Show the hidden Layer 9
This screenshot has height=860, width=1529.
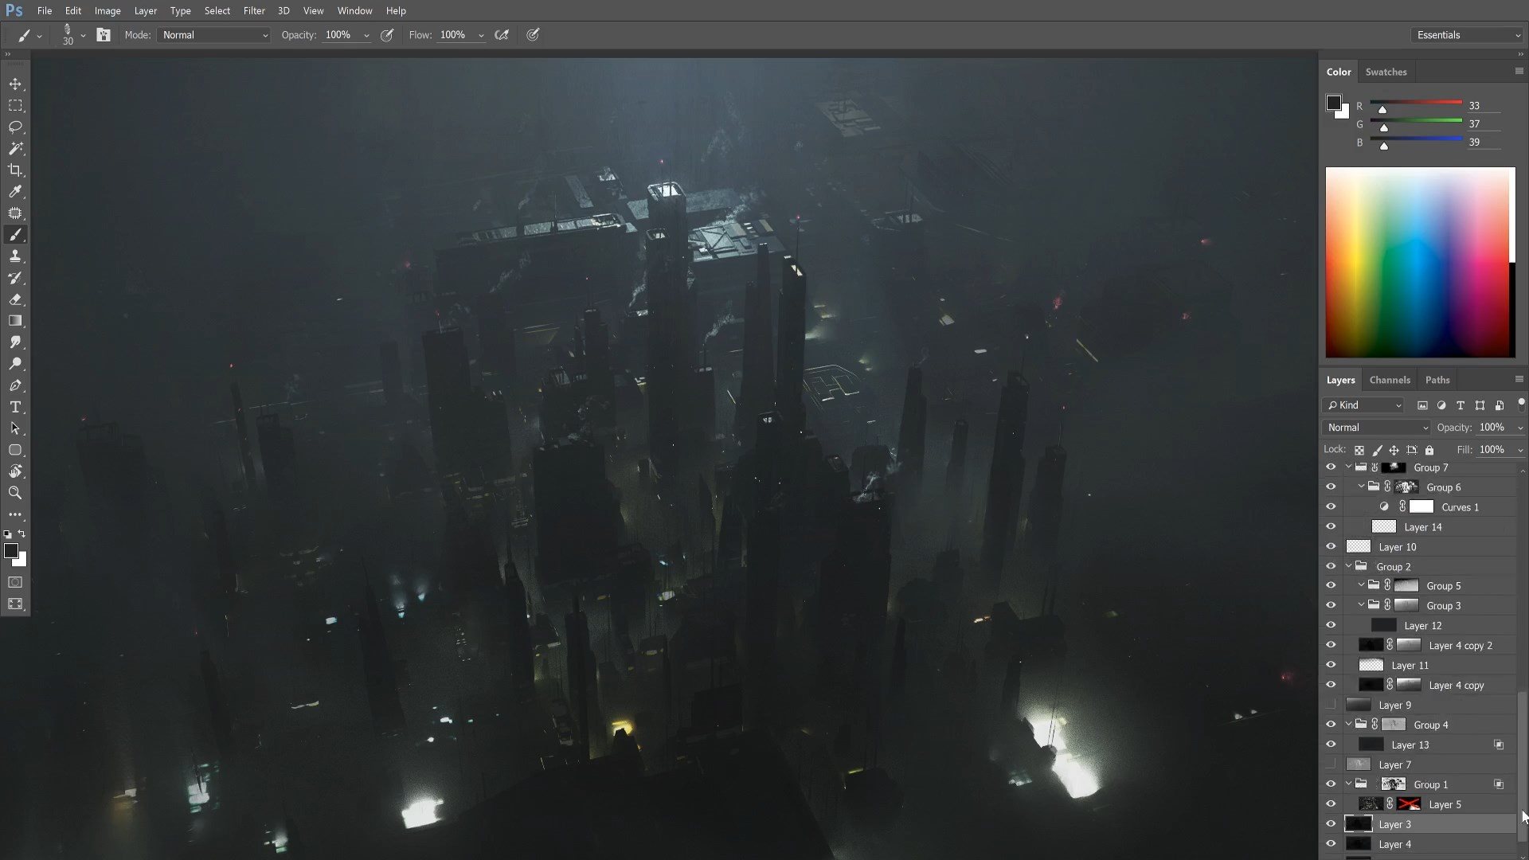coord(1331,705)
